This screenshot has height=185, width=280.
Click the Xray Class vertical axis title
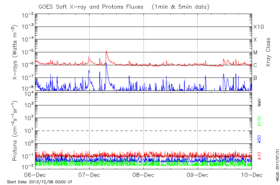click(x=268, y=52)
